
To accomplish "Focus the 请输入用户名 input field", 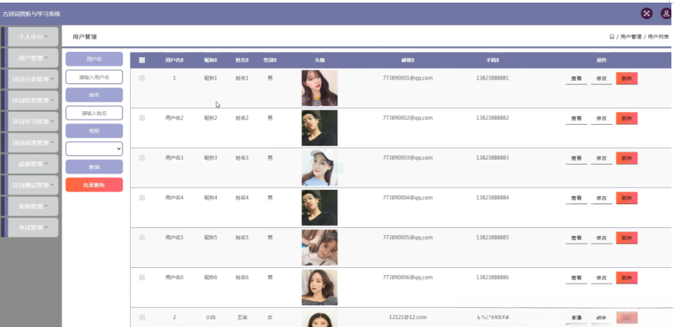I will (95, 77).
